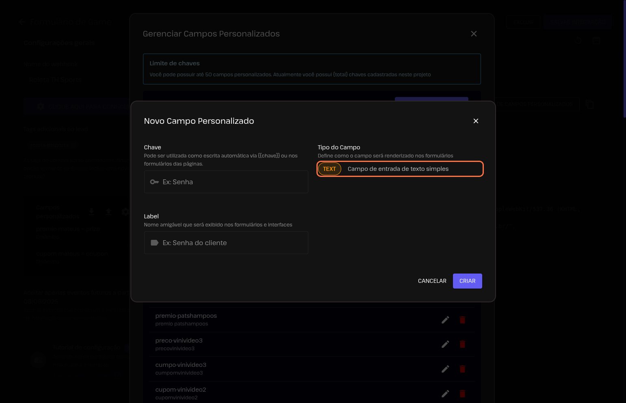Delete the cupom-vinivideo2 field
This screenshot has height=403, width=626.
462,394
